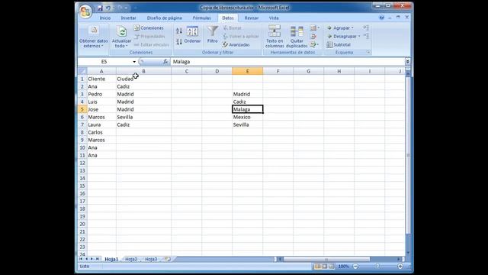Click the Consolidar icon
Viewport: 488px width, 275px height.
(x=313, y=37)
